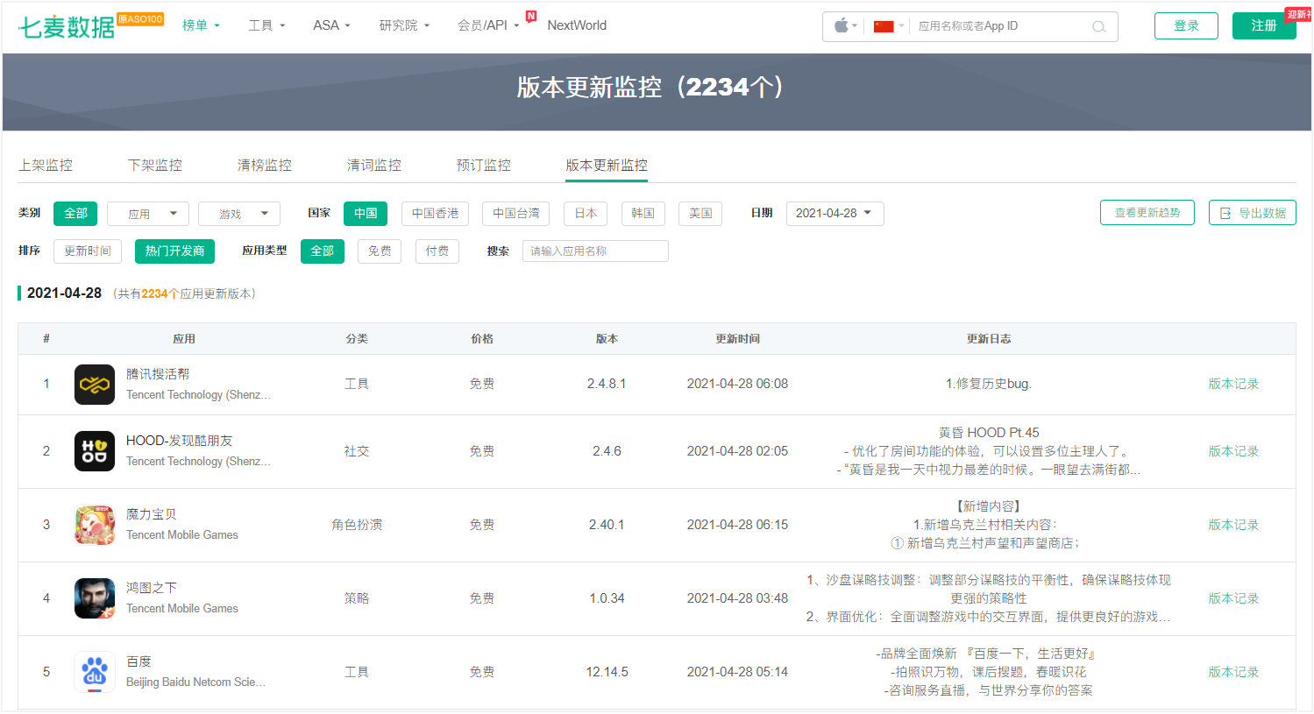Click Beijing Baidu Netcom developer name
The height and width of the screenshot is (714, 1314).
point(195,682)
